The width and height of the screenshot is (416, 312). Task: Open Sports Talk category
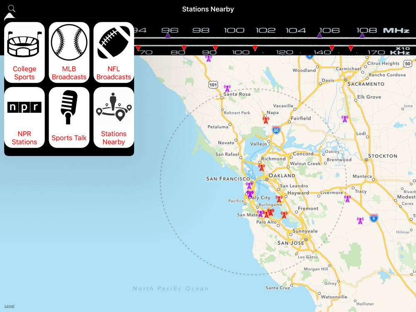point(69,117)
